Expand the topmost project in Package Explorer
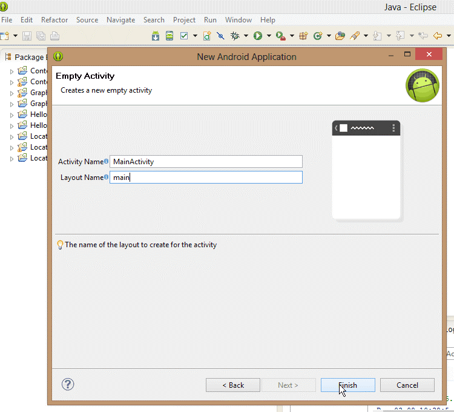The image size is (454, 412). (x=11, y=71)
